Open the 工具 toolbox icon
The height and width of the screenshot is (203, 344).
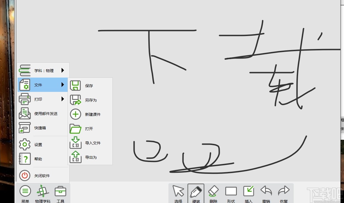coord(60,192)
